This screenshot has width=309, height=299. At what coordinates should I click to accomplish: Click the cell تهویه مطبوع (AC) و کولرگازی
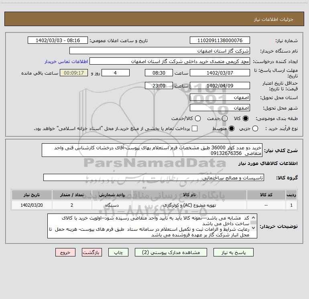189,205
